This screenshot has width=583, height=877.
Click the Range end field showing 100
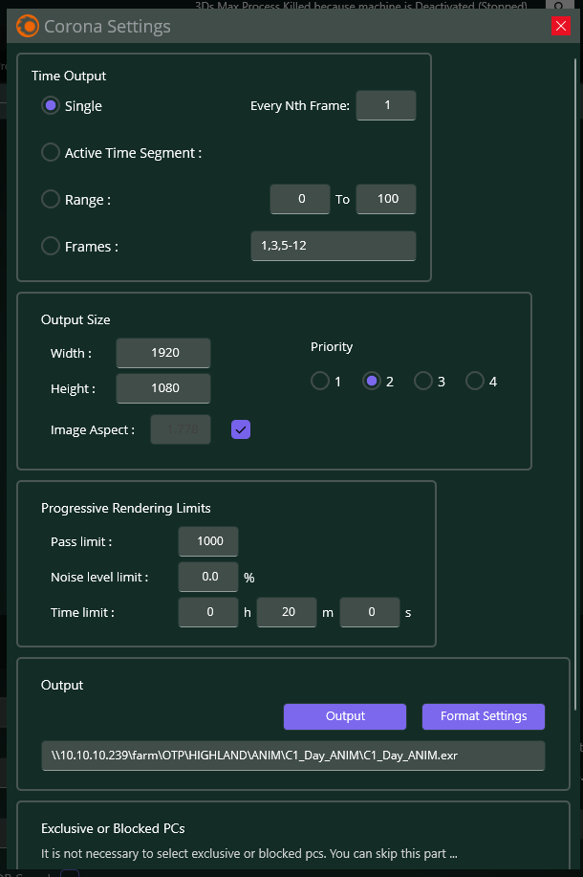[386, 199]
